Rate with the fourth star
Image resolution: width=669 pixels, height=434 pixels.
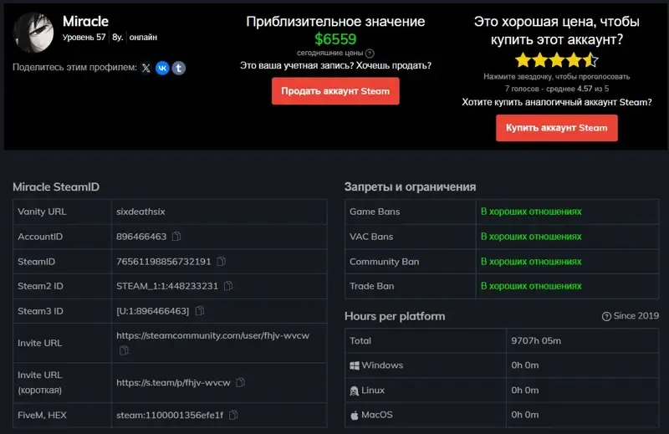574,60
